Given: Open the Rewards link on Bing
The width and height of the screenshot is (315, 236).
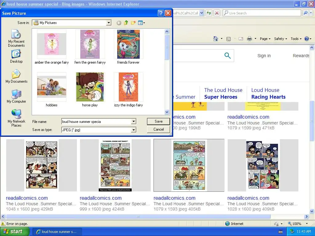Looking at the screenshot, I should tap(301, 56).
